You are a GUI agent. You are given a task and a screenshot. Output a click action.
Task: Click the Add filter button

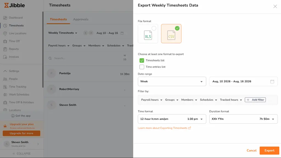tap(255, 100)
